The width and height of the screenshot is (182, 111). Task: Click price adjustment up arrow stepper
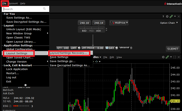[106, 28]
